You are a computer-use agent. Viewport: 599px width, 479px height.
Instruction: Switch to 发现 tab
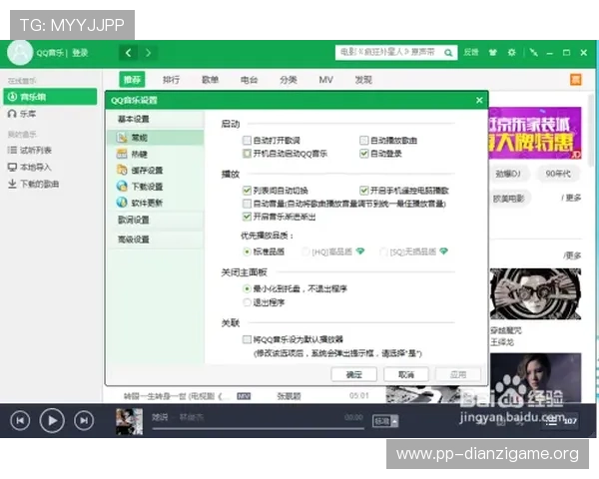[x=363, y=80]
